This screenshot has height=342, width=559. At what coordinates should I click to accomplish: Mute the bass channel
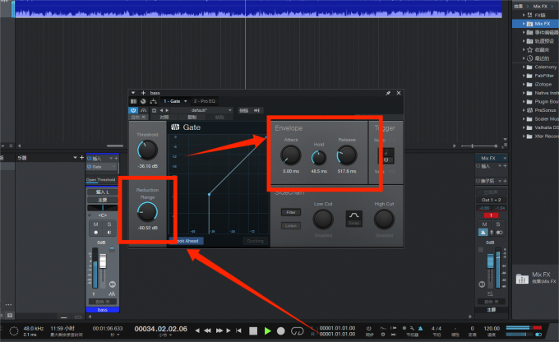tap(96, 224)
